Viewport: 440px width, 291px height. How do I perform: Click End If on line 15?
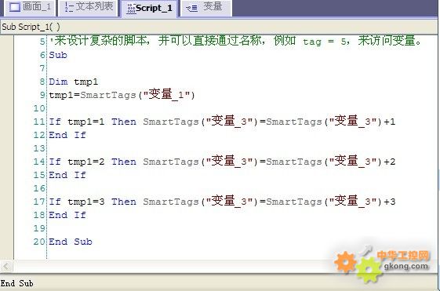coord(67,175)
